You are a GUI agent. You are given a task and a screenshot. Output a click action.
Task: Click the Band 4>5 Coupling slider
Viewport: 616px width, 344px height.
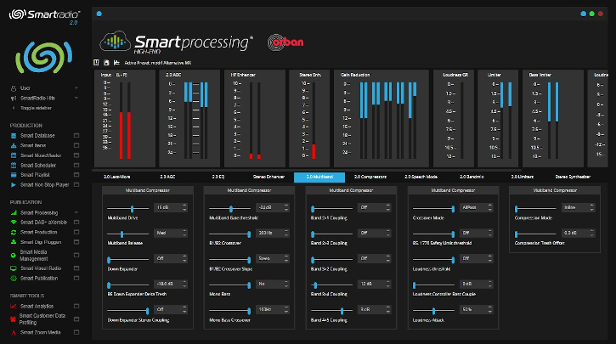click(332, 311)
